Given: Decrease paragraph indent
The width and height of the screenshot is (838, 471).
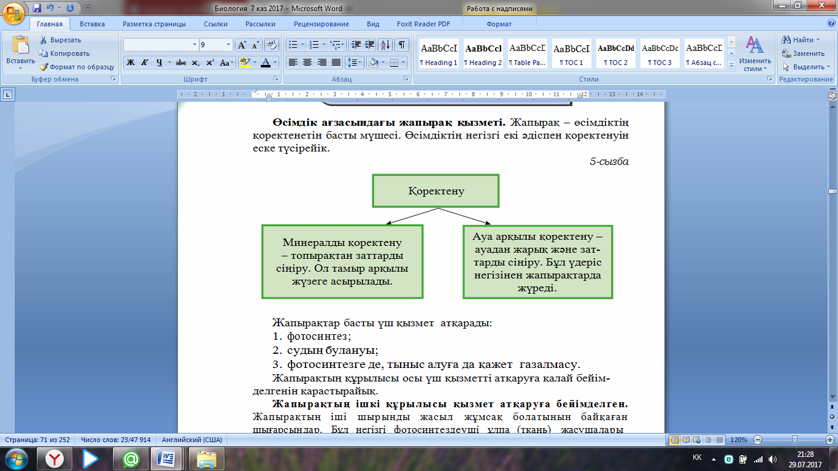Looking at the screenshot, I should tap(356, 45).
